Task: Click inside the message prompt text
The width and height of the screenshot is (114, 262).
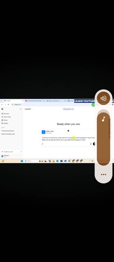Action: coord(68,139)
